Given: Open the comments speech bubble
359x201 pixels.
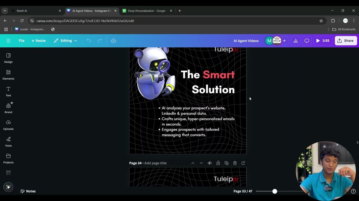Looking at the screenshot, I should 307,41.
